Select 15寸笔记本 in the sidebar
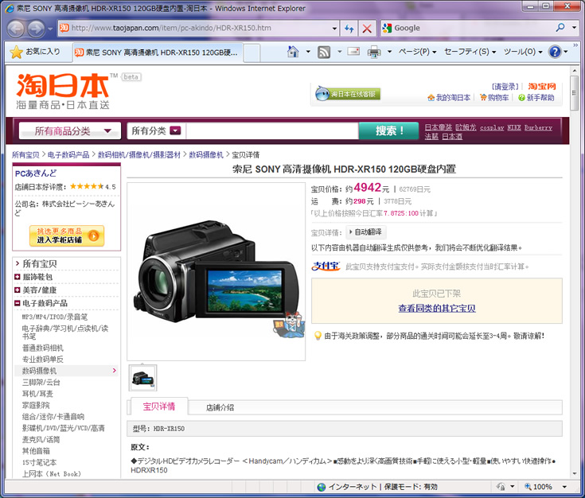585x498 pixels. point(39,462)
